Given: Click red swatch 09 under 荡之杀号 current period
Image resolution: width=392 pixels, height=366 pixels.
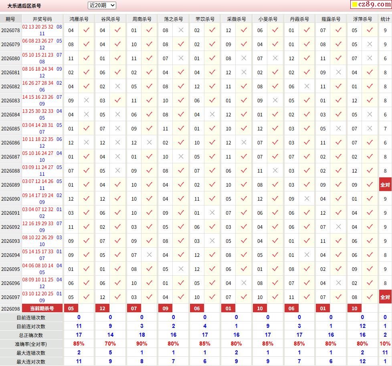Looking at the screenshot, I should click(x=165, y=308).
